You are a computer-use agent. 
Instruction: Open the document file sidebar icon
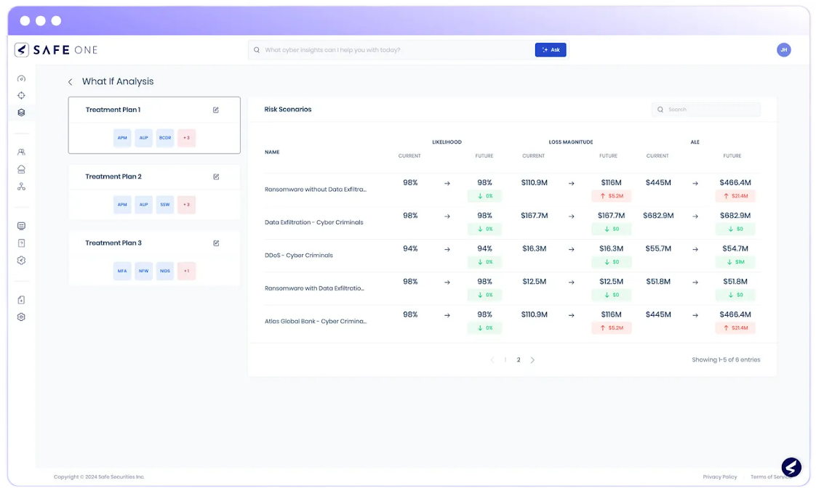(21, 299)
